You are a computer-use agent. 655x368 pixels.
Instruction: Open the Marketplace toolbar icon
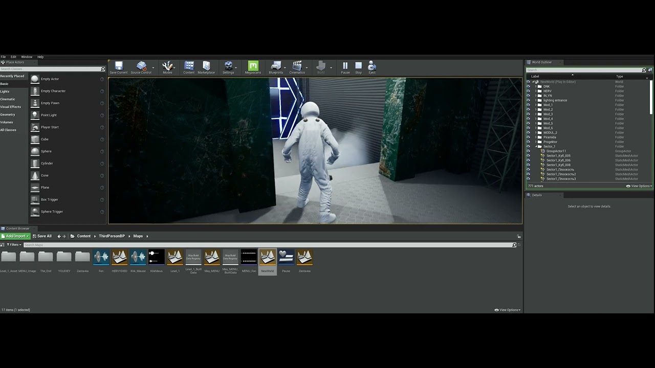point(206,67)
